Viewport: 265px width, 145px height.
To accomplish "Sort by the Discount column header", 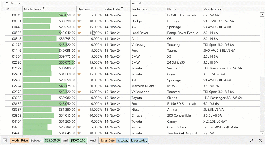I will pos(90,9).
